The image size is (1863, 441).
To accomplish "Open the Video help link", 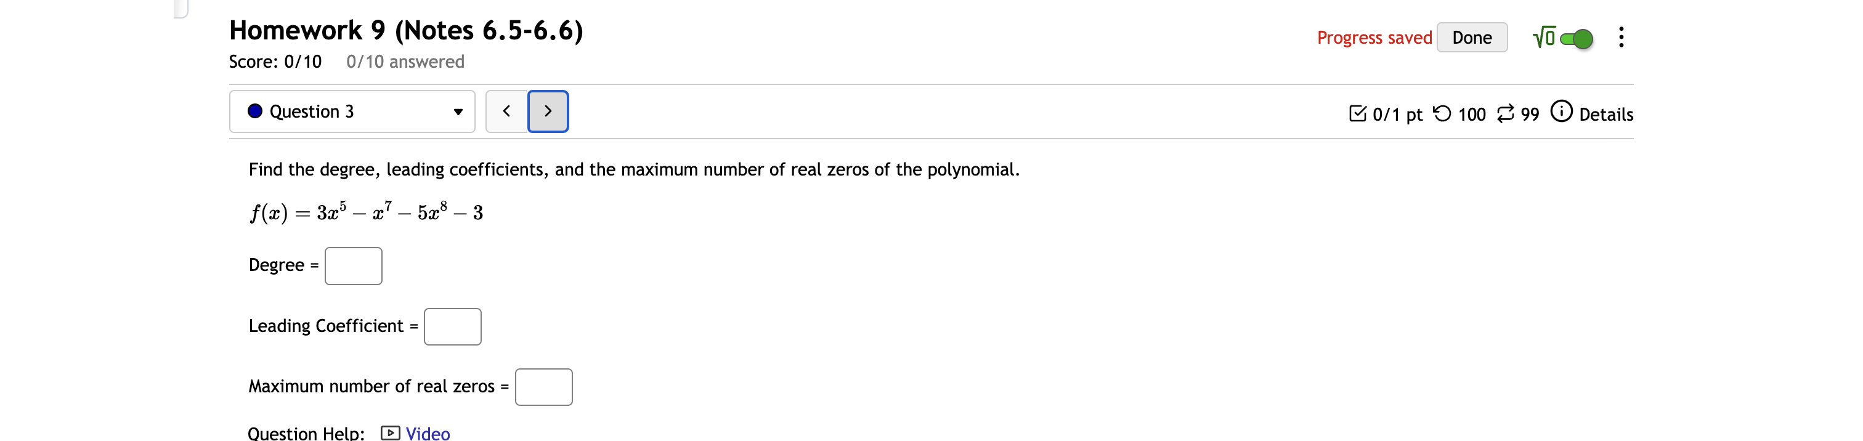I will click(427, 432).
